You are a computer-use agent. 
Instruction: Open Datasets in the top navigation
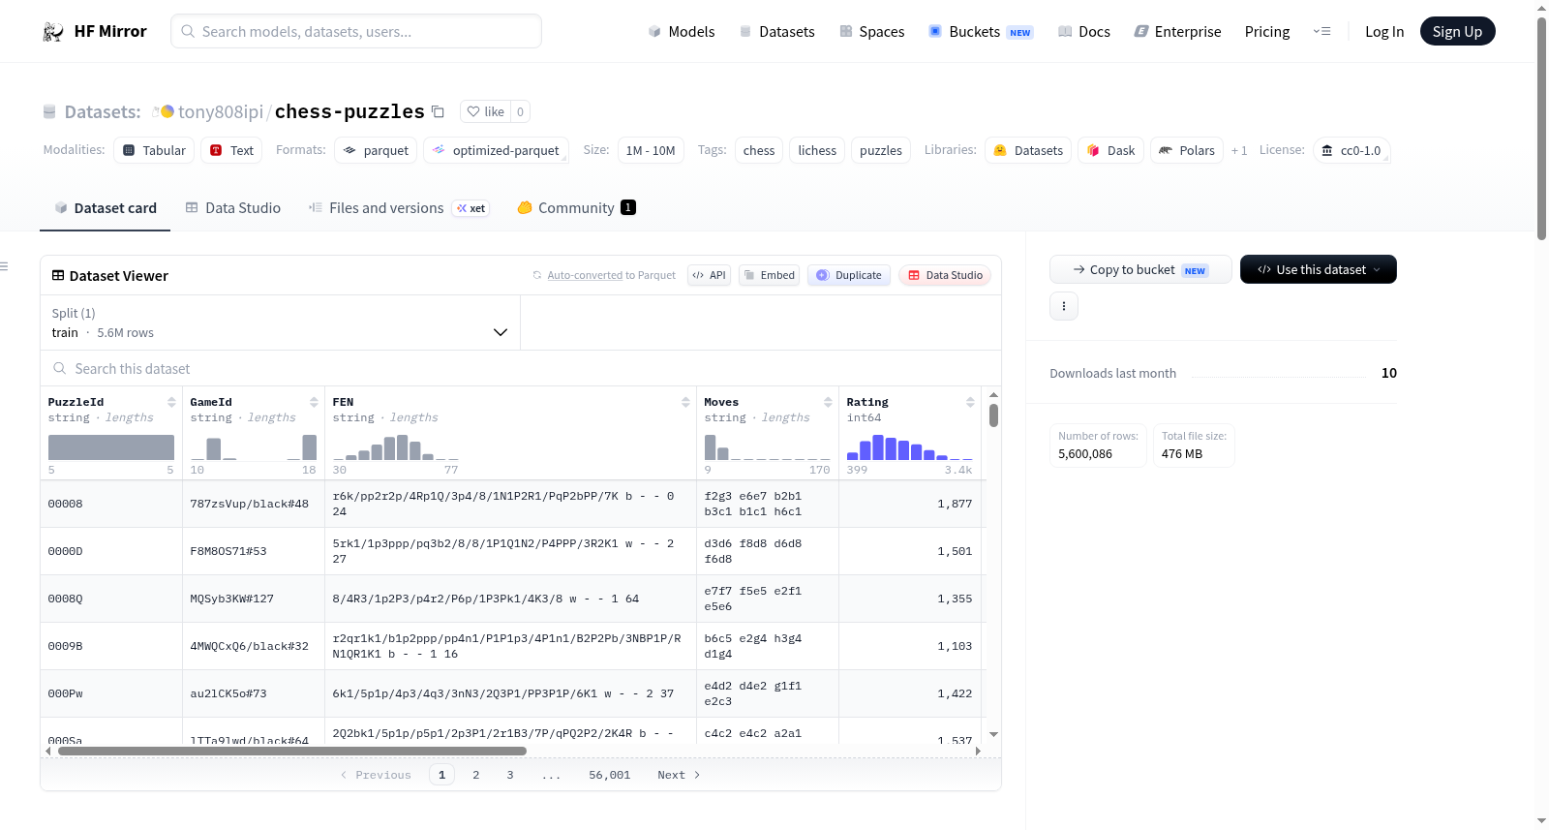pyautogui.click(x=777, y=32)
